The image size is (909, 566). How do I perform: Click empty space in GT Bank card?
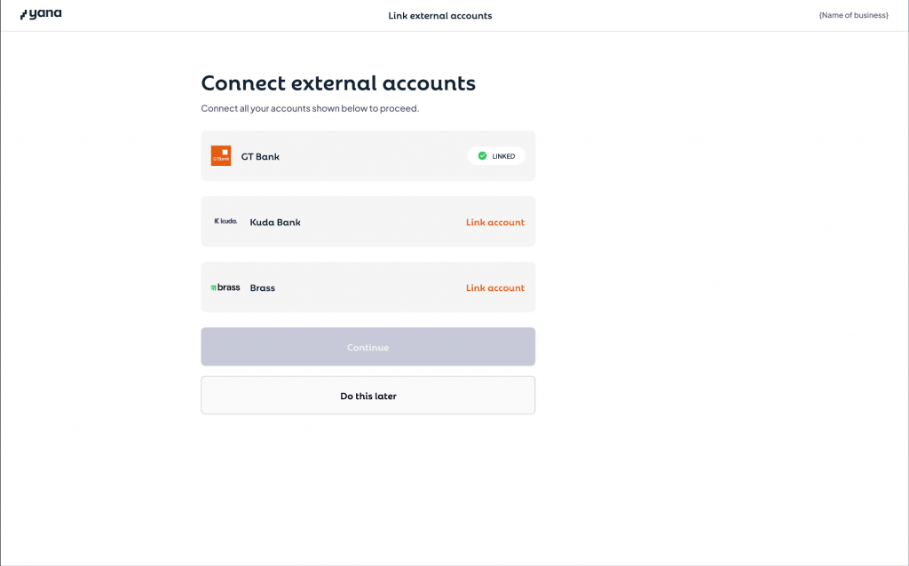(x=373, y=156)
